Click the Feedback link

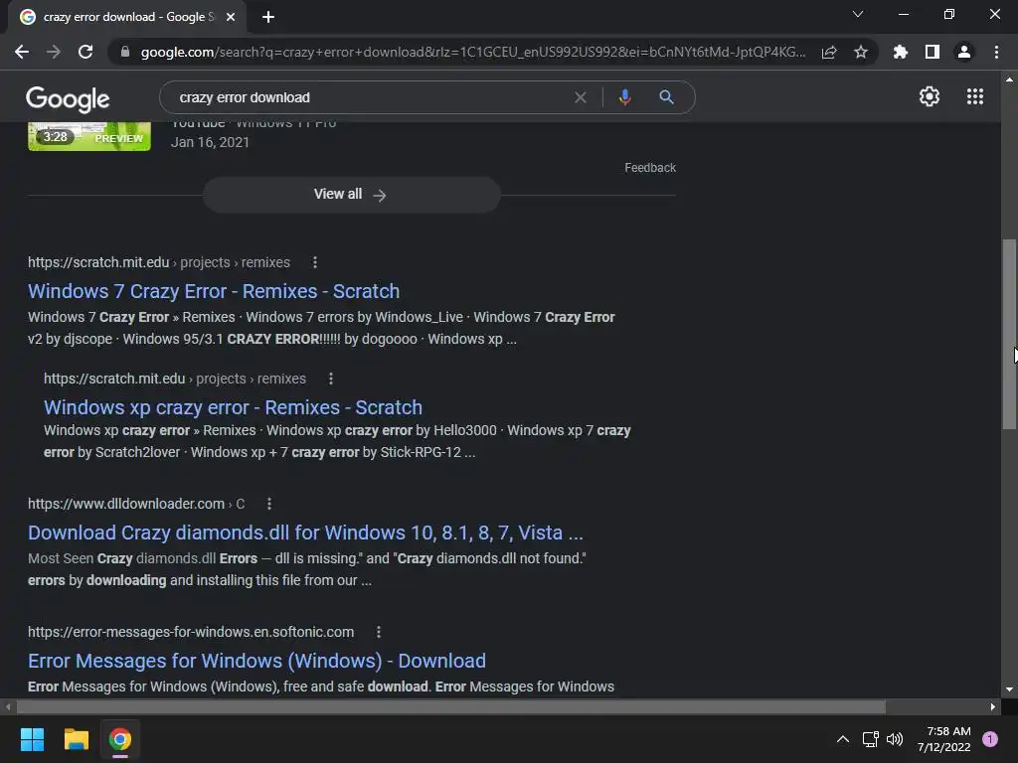click(x=650, y=168)
